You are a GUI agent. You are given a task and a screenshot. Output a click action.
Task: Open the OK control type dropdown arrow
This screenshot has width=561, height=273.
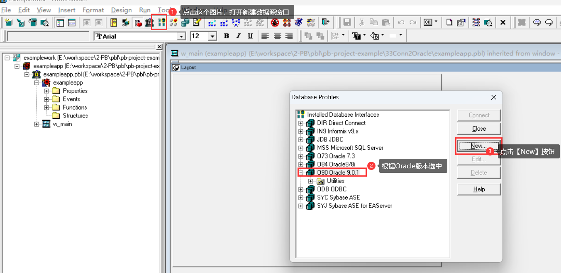[436, 22]
